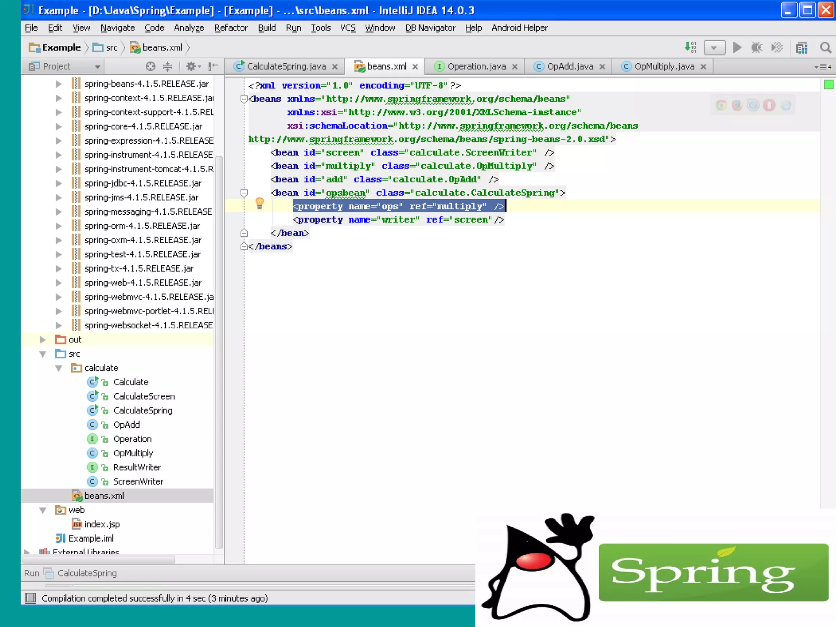The height and width of the screenshot is (627, 836).
Task: Collapse the calculate package node
Action: 59,368
